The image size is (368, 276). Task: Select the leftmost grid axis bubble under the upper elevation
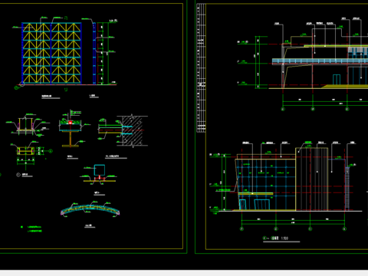(283, 109)
